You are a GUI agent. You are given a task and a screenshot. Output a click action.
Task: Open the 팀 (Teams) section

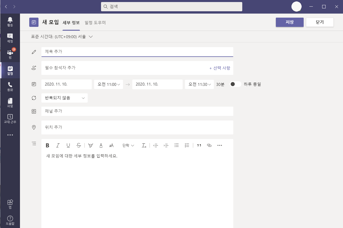(10, 54)
